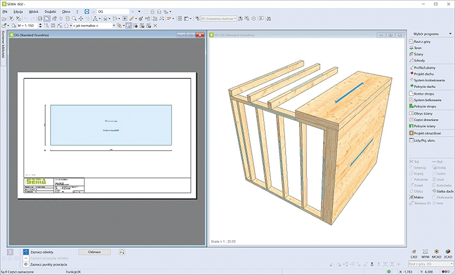
Task: Open the Edycja menu
Action: tap(19, 11)
